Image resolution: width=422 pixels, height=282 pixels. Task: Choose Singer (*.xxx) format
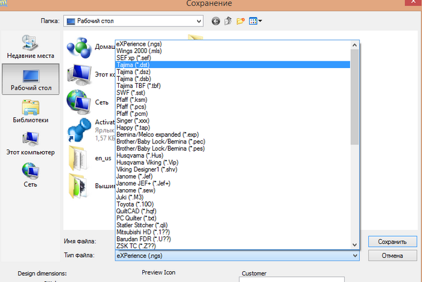233,121
